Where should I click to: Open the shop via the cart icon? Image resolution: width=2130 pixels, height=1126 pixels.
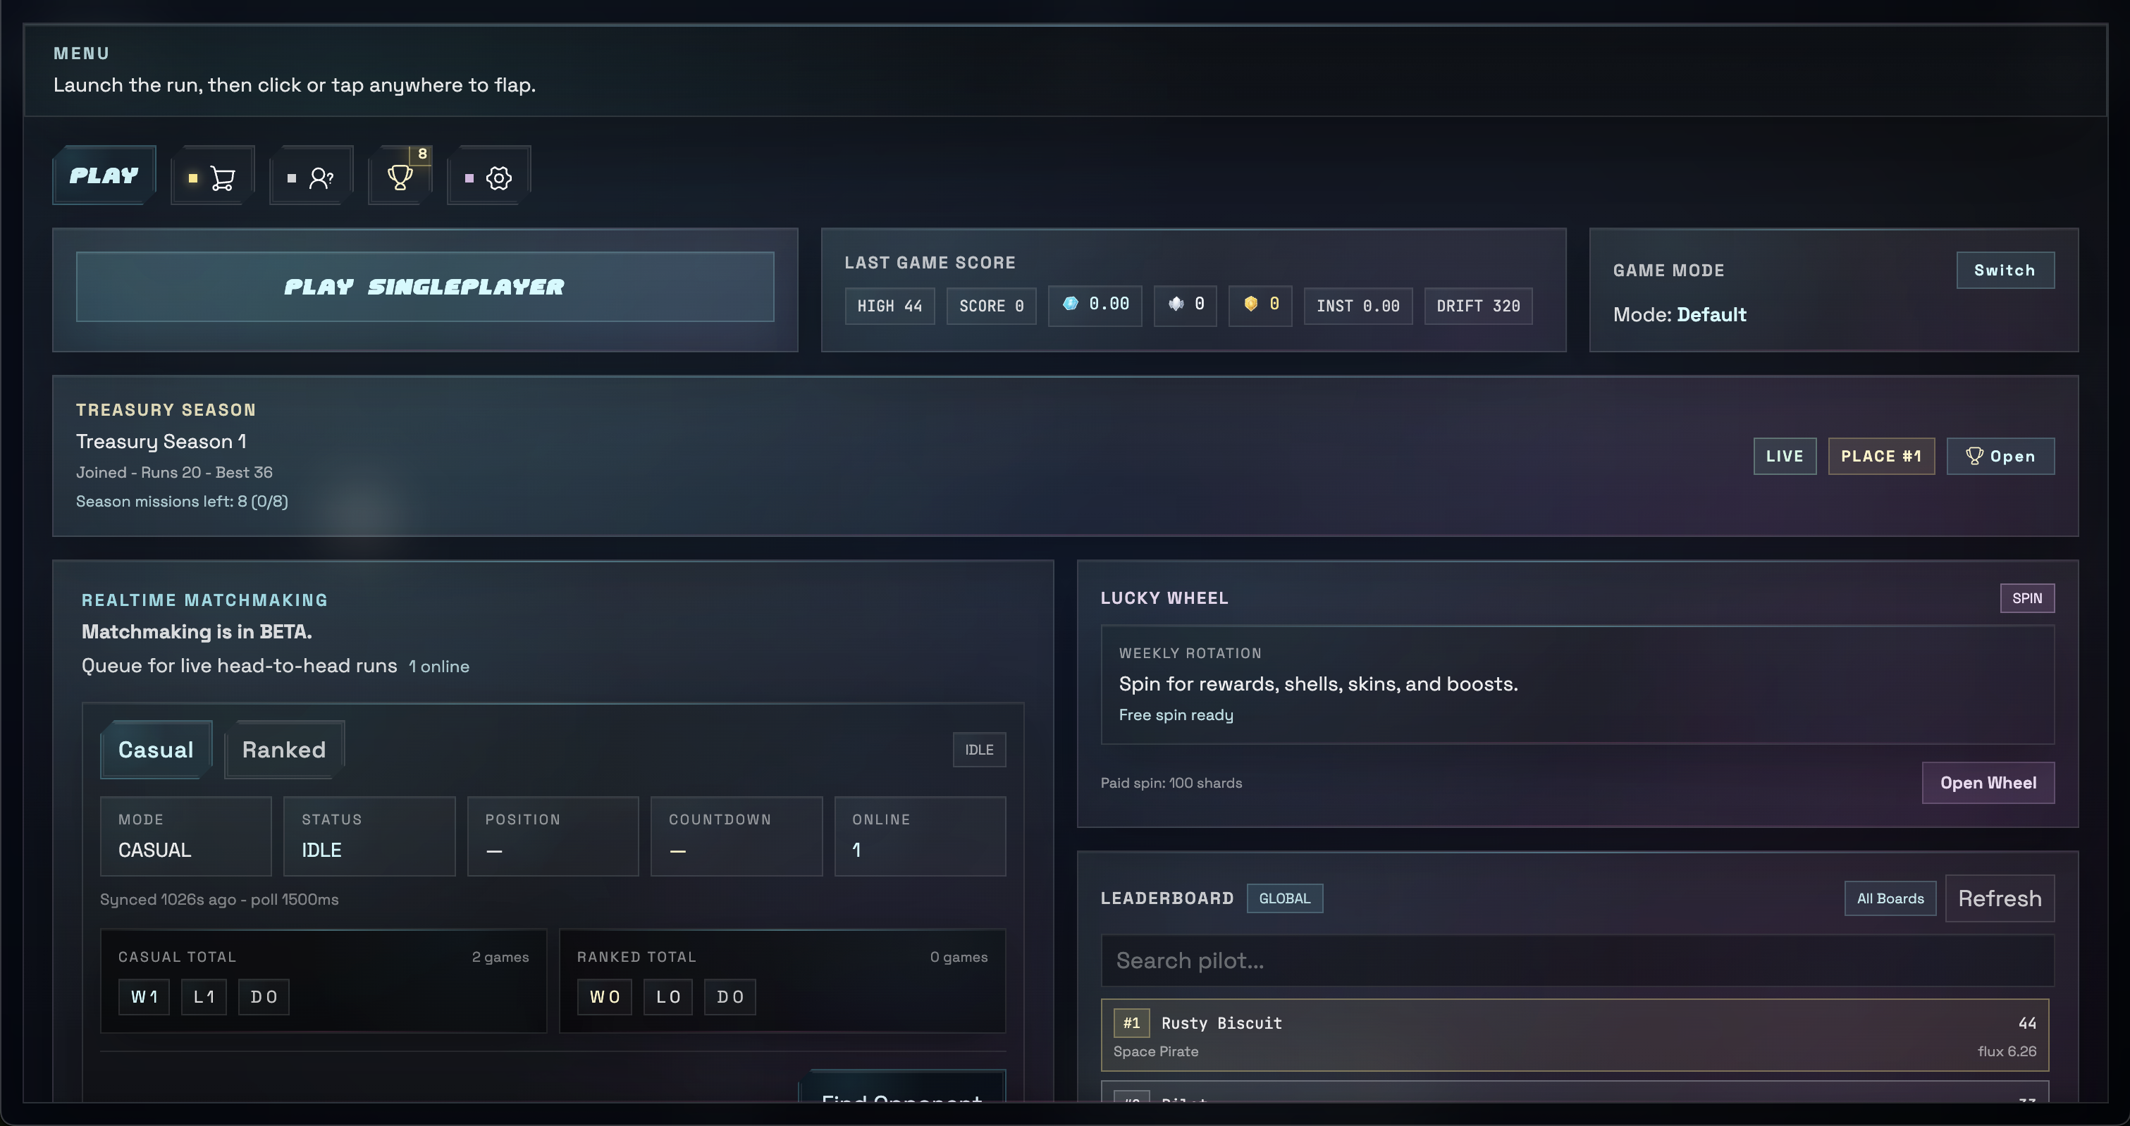pyautogui.click(x=211, y=175)
